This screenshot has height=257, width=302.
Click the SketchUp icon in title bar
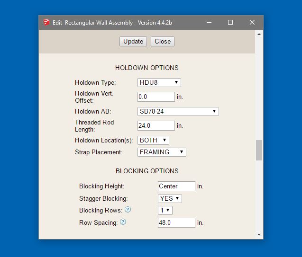(x=46, y=22)
